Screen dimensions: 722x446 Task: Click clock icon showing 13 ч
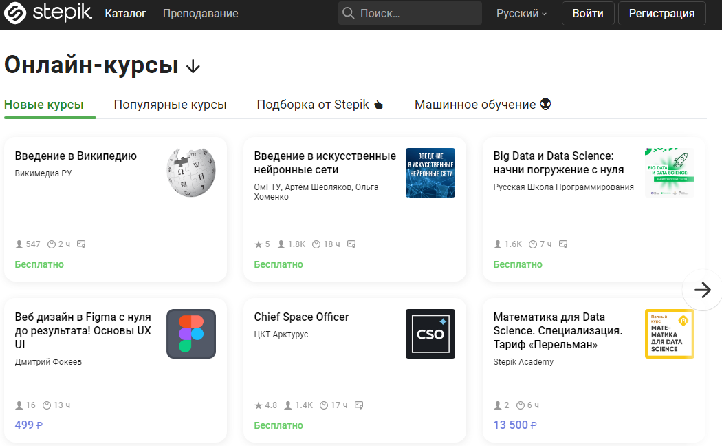47,405
